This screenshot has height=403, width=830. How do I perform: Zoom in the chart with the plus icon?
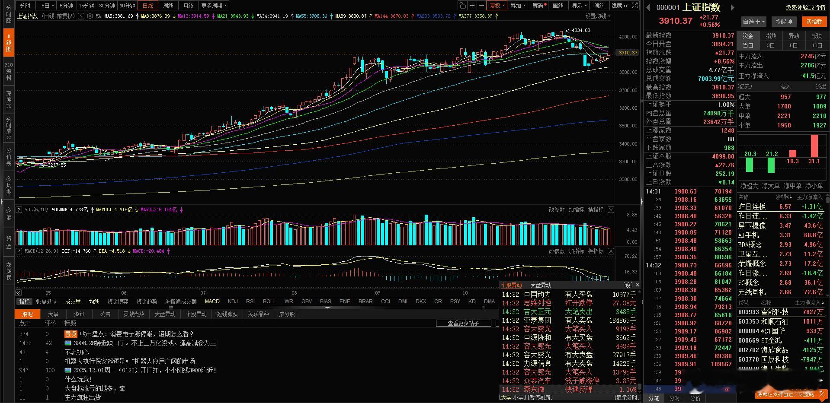tap(472, 6)
